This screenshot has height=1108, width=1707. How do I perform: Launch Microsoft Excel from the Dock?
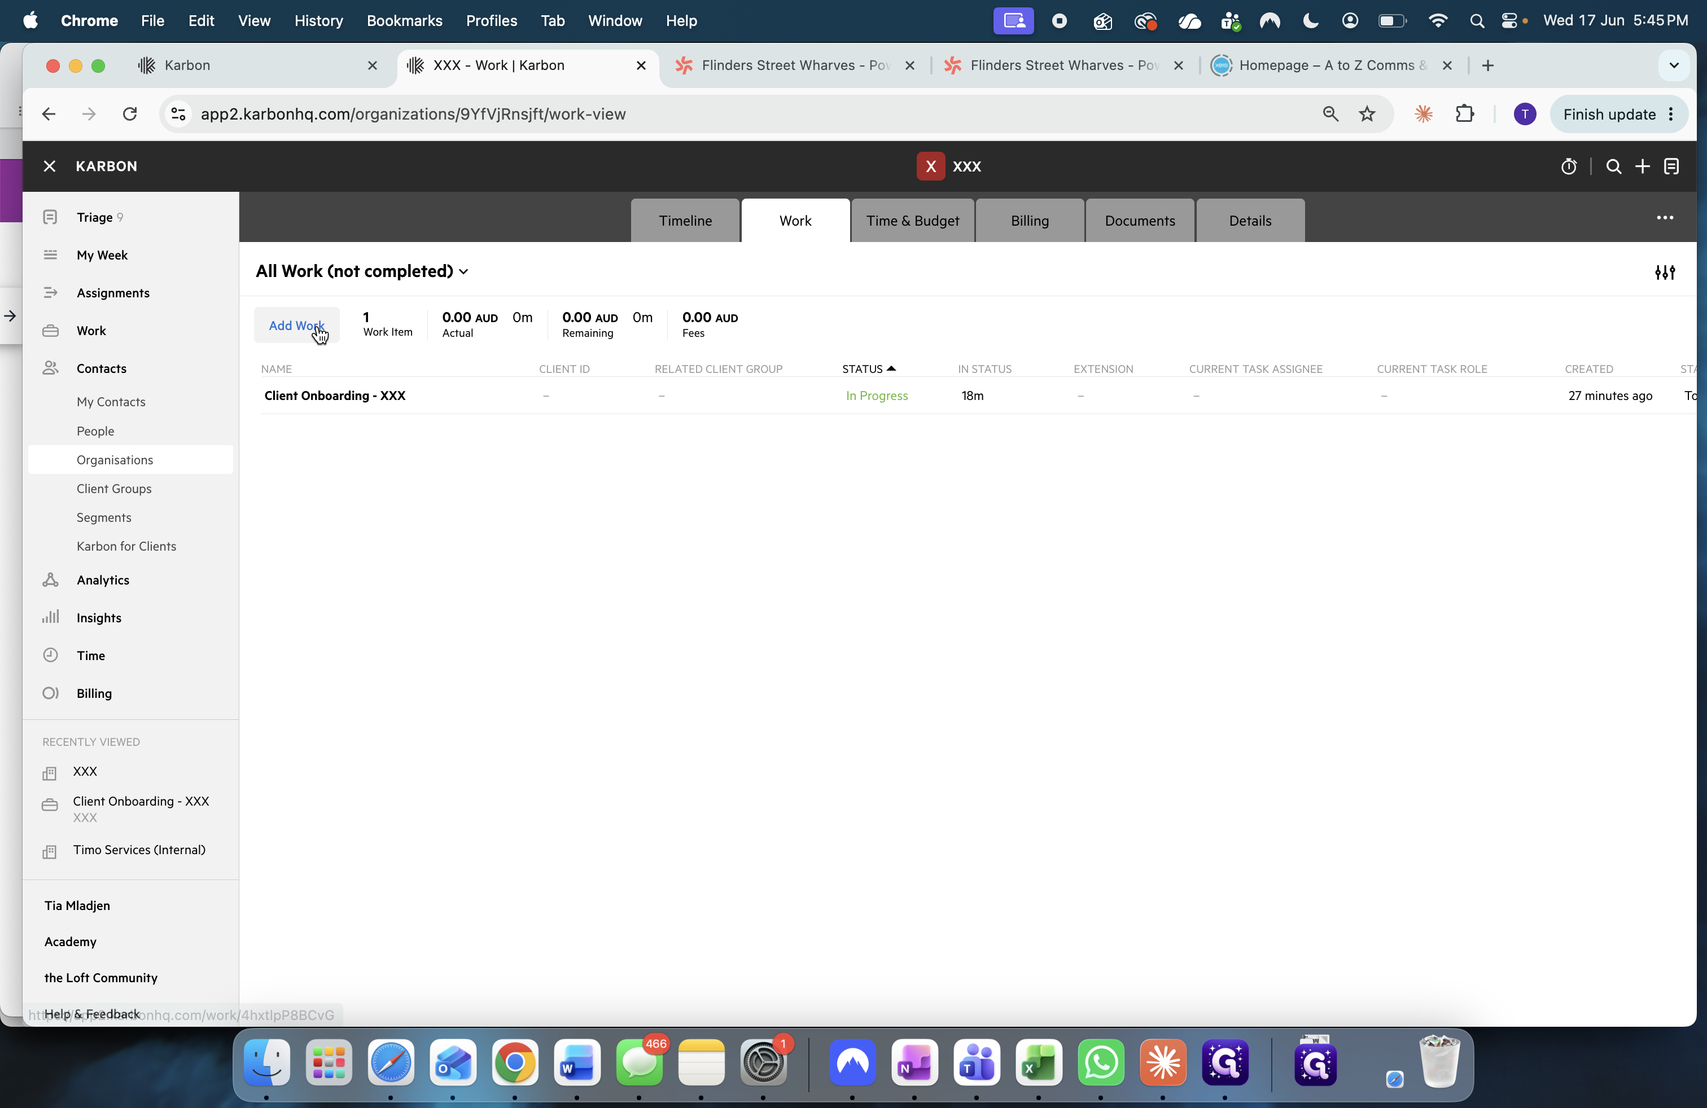(x=1039, y=1063)
